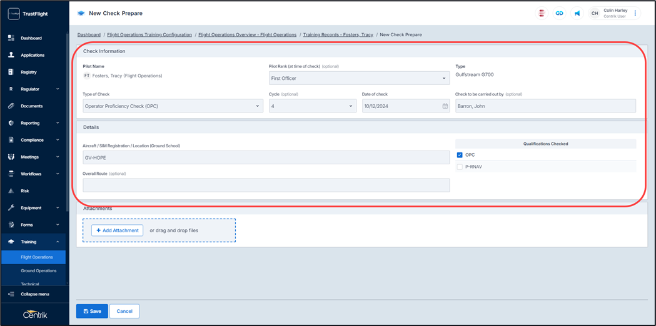
Task: Click the red database icon in header
Action: (541, 13)
